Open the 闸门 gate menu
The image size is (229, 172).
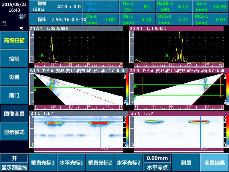click(x=14, y=95)
